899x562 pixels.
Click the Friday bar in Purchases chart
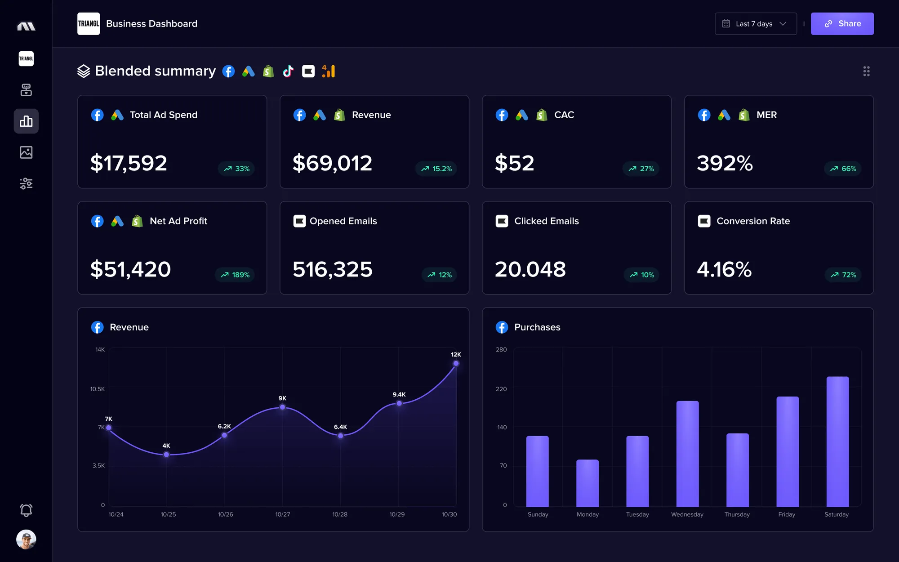pos(788,451)
